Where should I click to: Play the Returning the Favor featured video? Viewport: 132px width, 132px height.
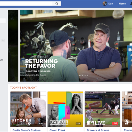(76, 46)
